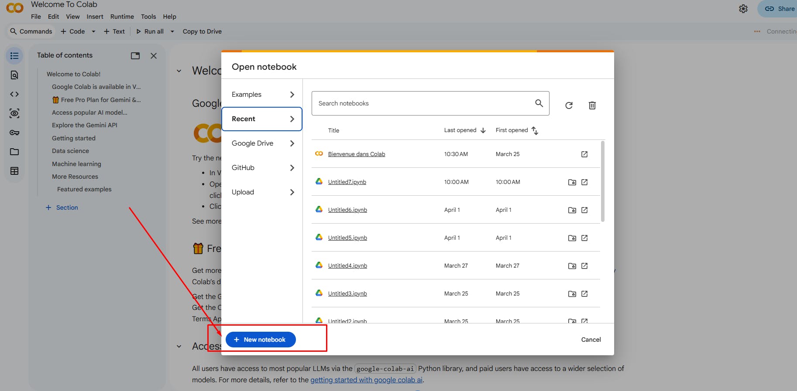Open the Insert menu
The width and height of the screenshot is (797, 391).
click(95, 17)
